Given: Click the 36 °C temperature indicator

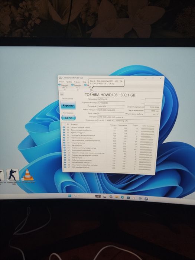Looking at the screenshot, I should click(68, 118).
